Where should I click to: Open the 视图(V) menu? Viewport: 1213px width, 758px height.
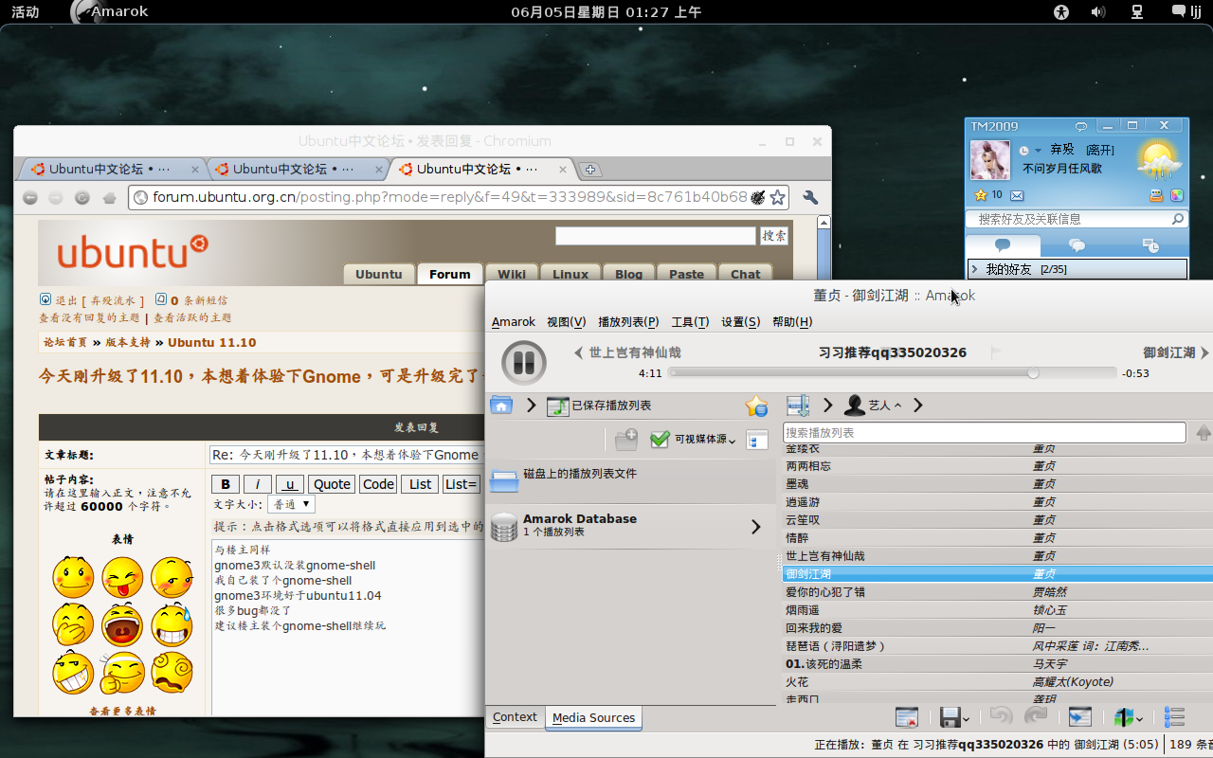[566, 322]
